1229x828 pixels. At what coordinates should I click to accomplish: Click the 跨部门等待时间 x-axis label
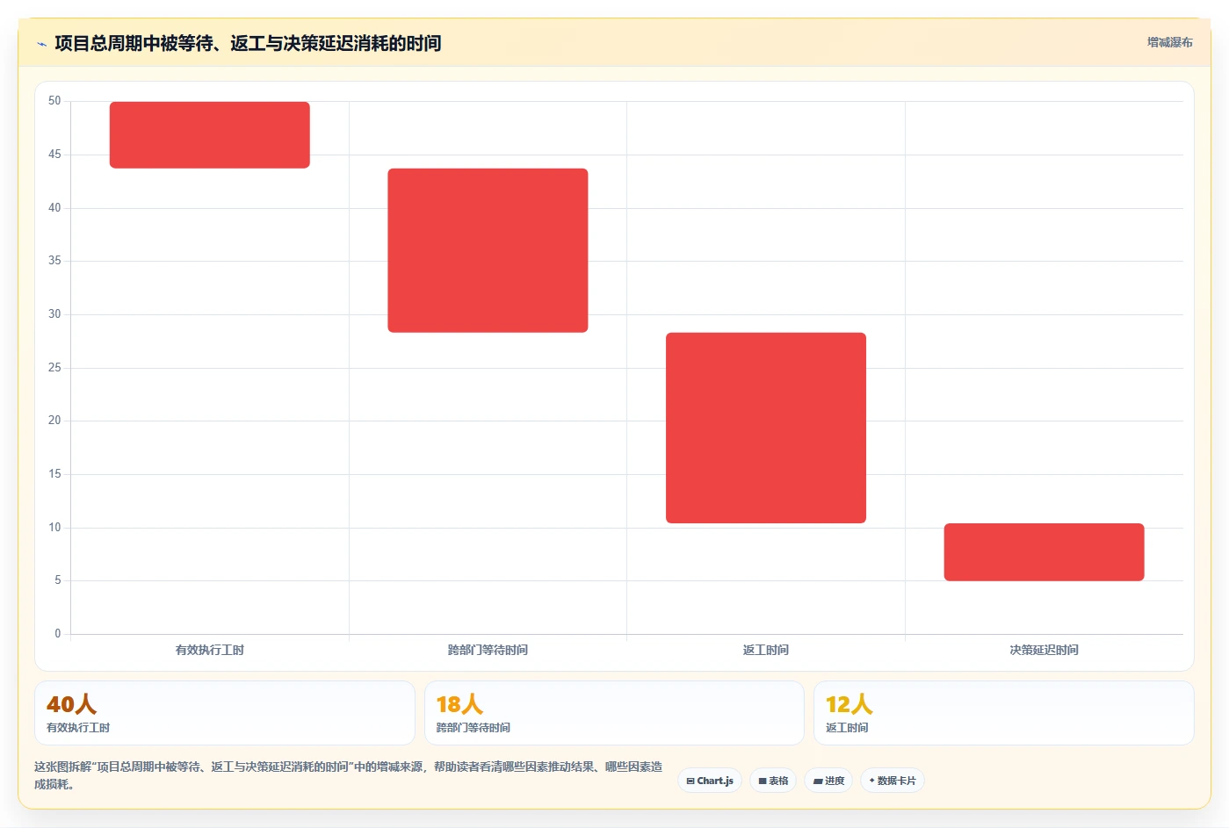(488, 650)
